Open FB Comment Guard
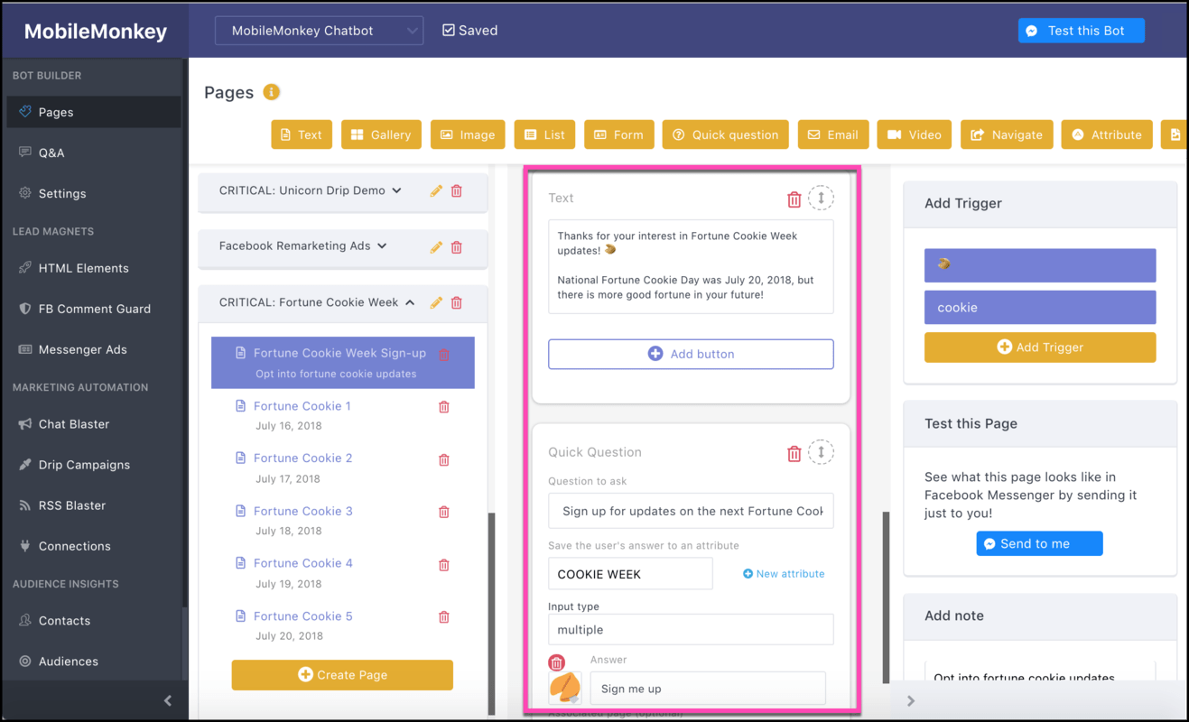1189x722 pixels. pos(94,309)
